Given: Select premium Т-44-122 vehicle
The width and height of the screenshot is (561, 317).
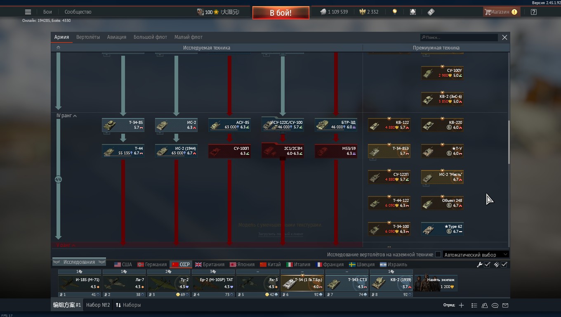Looking at the screenshot, I should (389, 203).
